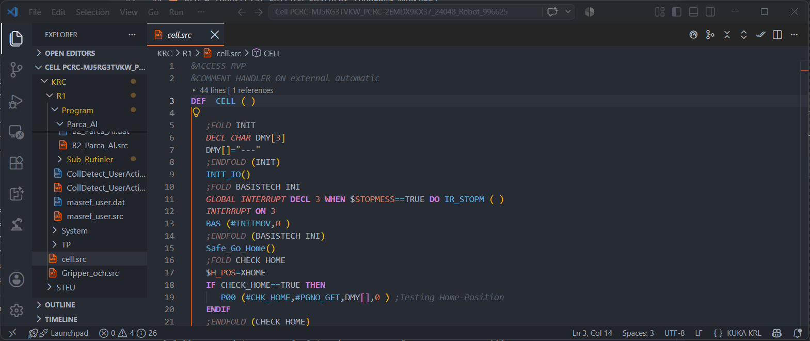Open the Accounts menu icon
This screenshot has width=810, height=341.
(x=17, y=280)
